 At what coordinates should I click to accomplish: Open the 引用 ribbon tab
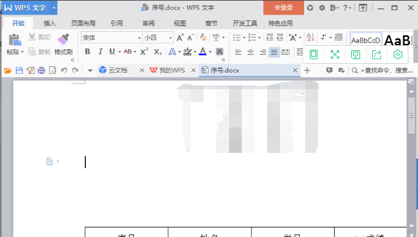[x=117, y=23]
